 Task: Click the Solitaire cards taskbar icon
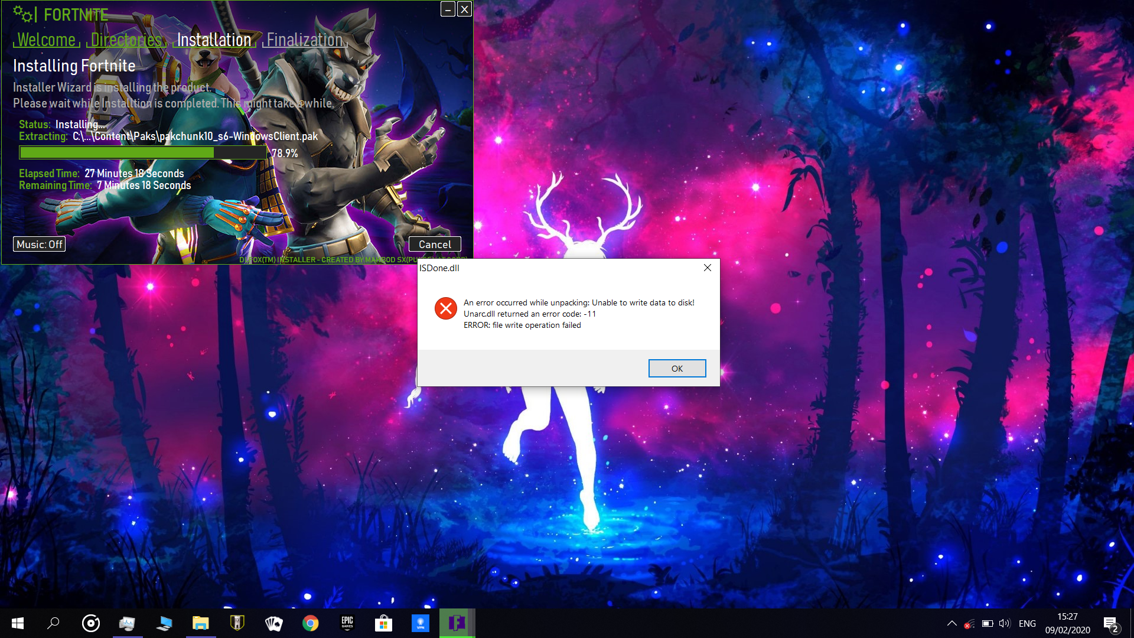(x=274, y=623)
